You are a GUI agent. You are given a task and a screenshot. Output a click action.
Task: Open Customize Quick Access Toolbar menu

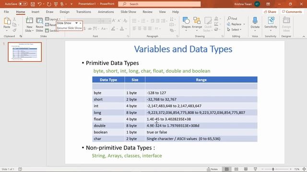[71, 4]
